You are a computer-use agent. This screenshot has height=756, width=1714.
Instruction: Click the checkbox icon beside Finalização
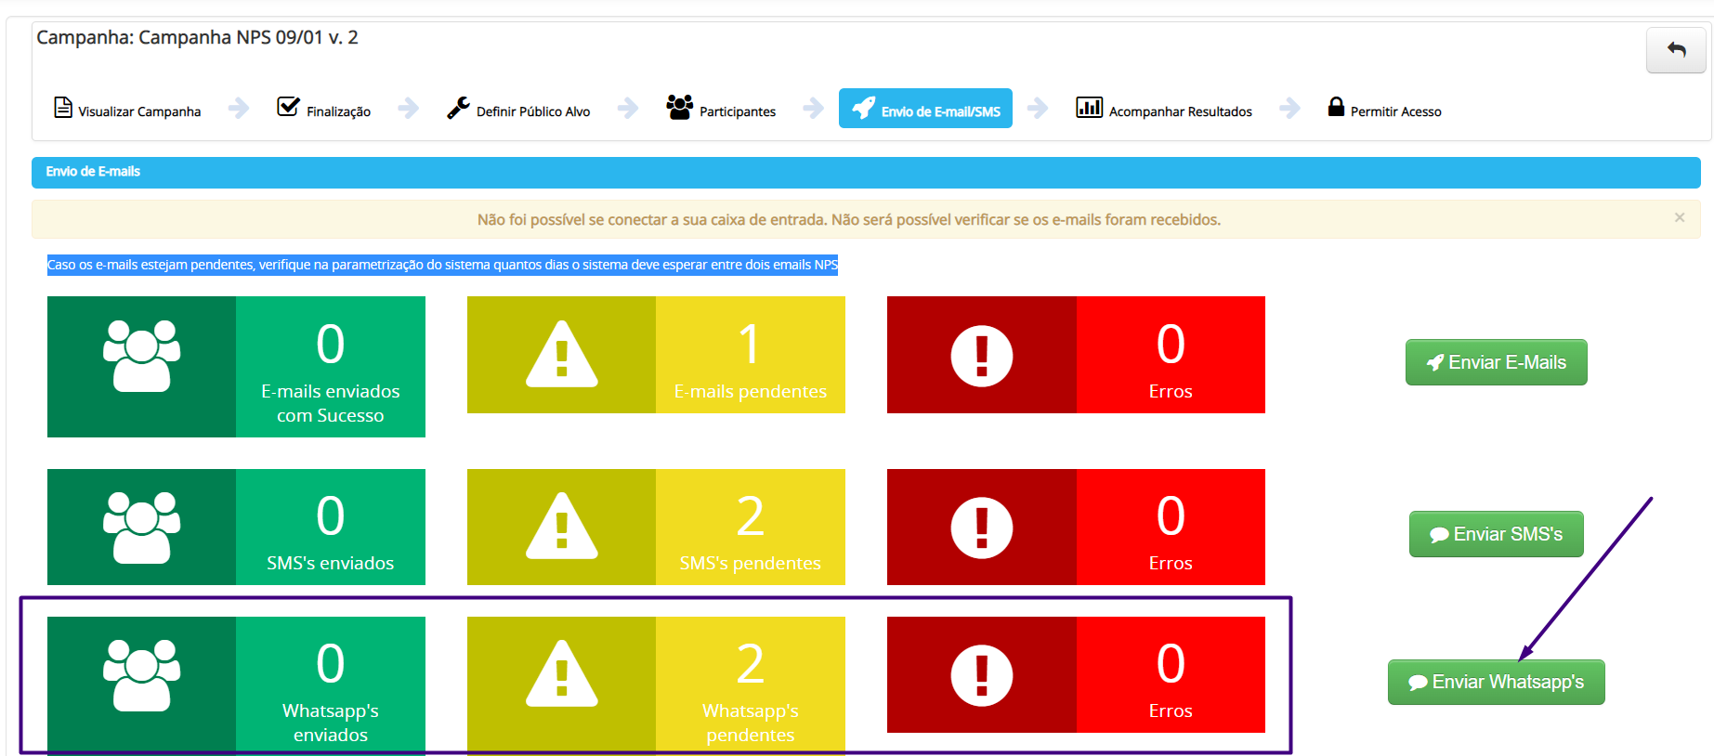tap(288, 107)
